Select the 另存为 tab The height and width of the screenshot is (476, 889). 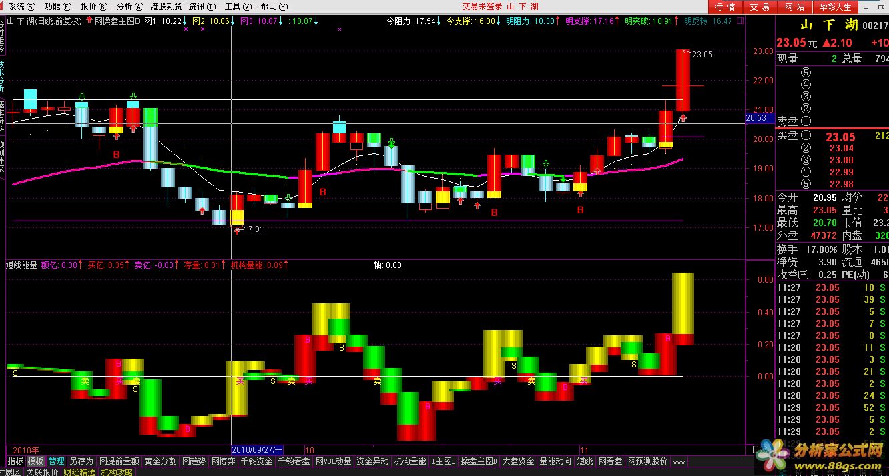(81, 461)
